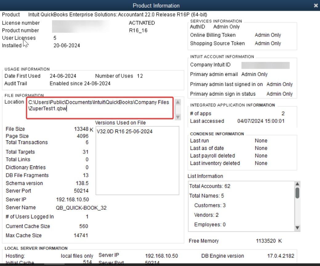Click the Schema version value 138.5
This screenshot has height=266, width=320.
click(82, 183)
